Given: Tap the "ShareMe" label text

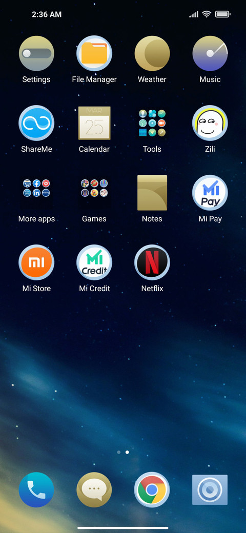Looking at the screenshot, I should (x=36, y=149).
